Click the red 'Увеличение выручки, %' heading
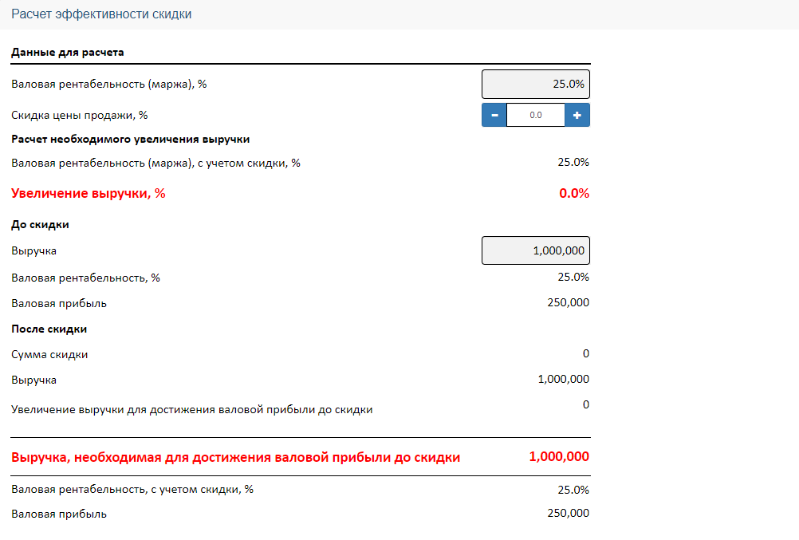 point(89,193)
